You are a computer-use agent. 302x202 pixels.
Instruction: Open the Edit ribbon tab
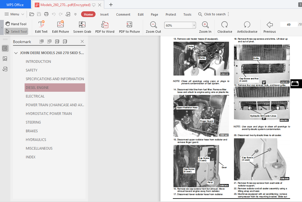point(141,14)
